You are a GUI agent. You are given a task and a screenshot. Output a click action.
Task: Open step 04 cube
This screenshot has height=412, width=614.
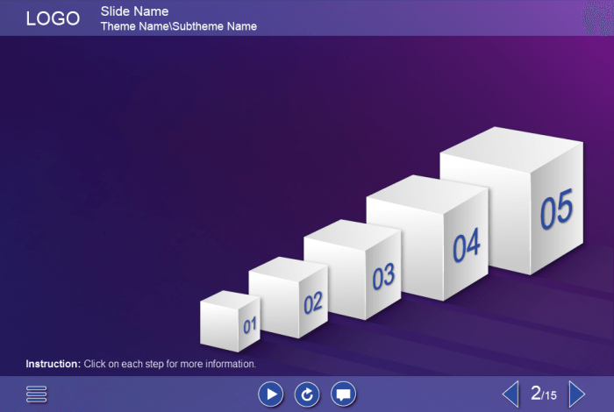pyautogui.click(x=427, y=237)
